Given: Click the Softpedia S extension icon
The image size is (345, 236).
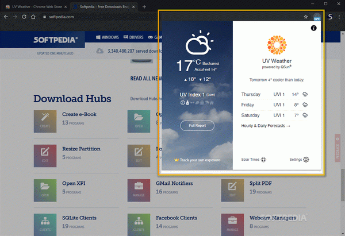Looking at the screenshot, I should tap(330, 17).
